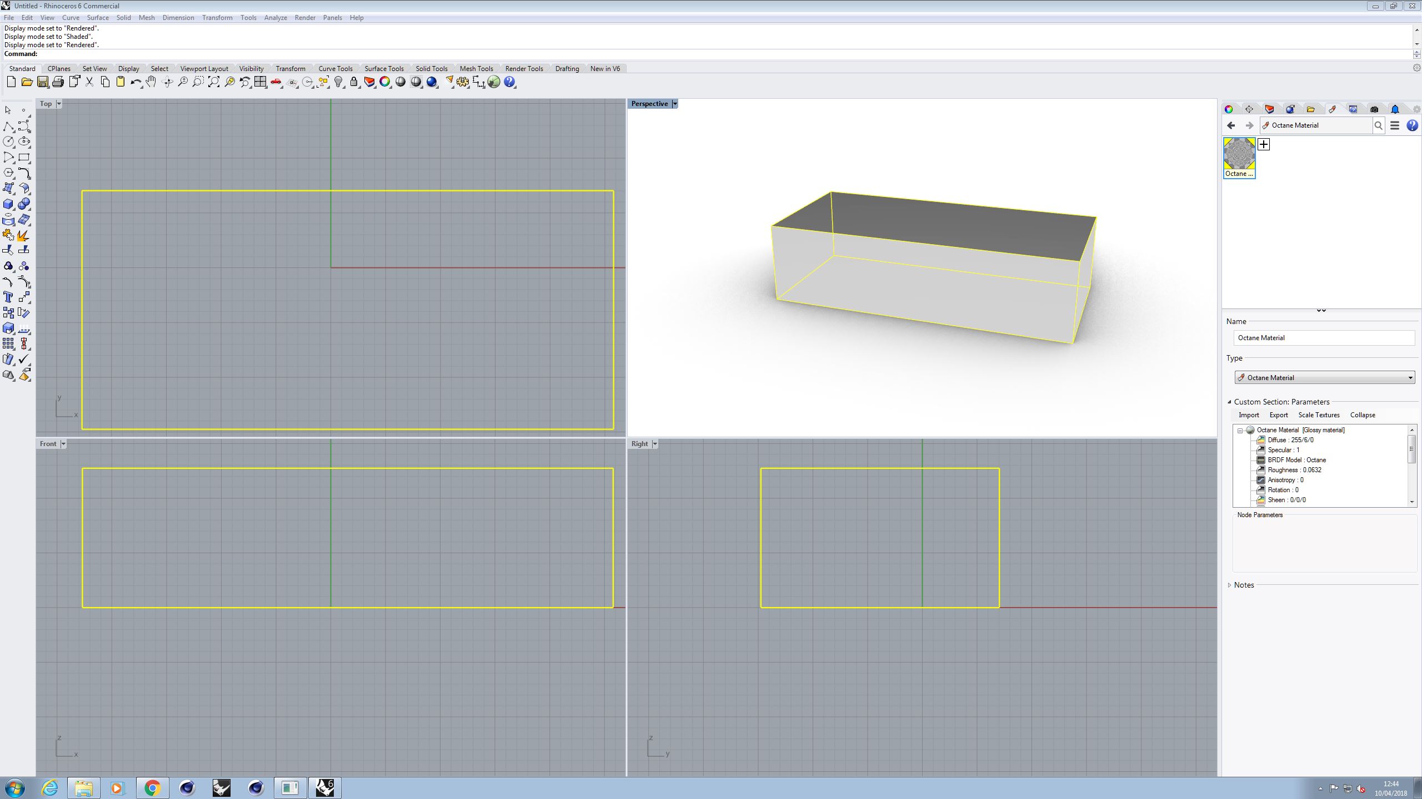Switch to the Surface Tools tab
The width and height of the screenshot is (1422, 799).
pyautogui.click(x=384, y=69)
